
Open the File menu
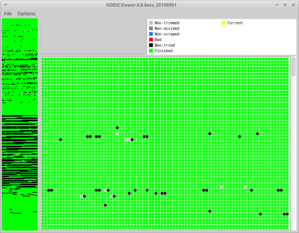tap(8, 13)
